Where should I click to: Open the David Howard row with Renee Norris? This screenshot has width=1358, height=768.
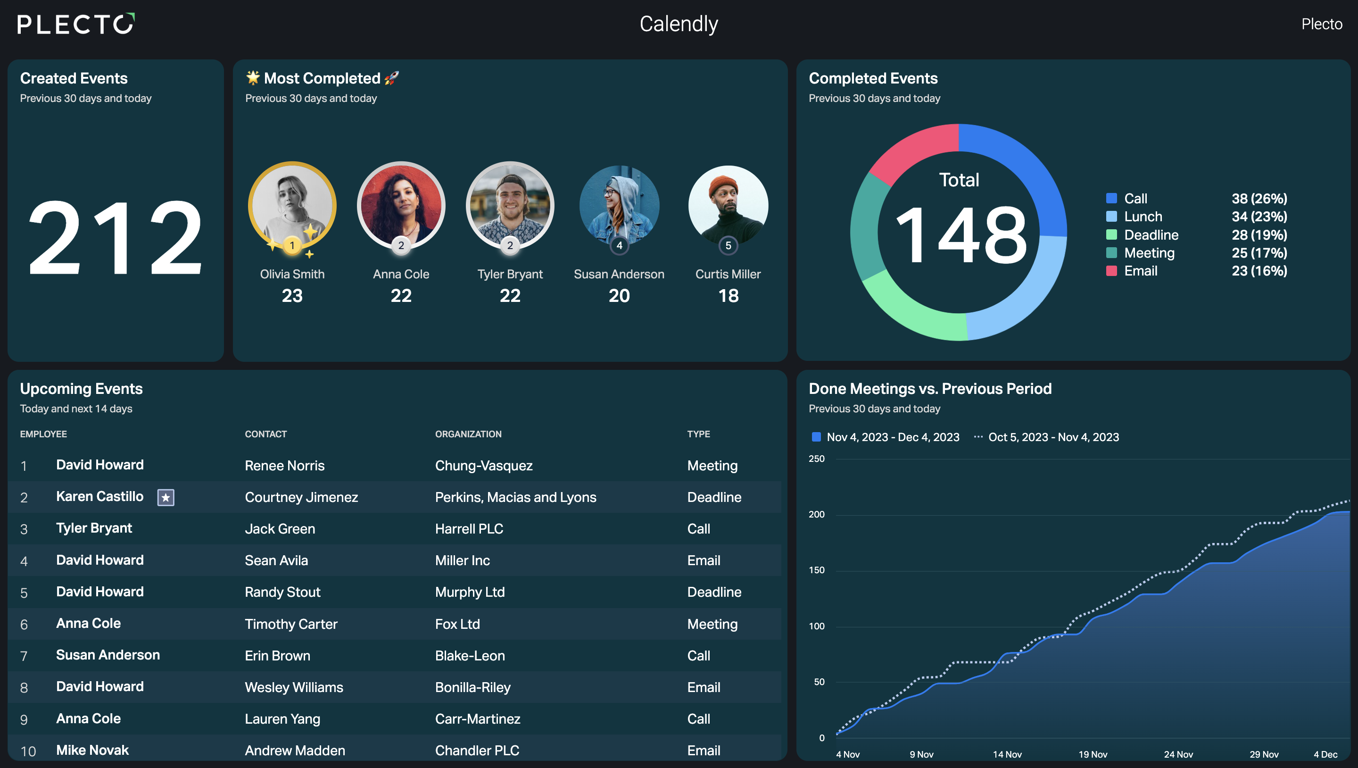pyautogui.click(x=394, y=465)
